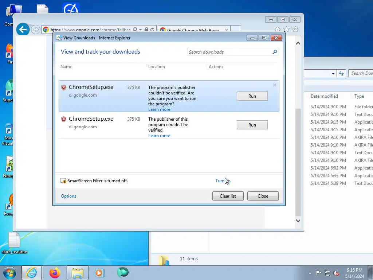Focus the Explorer Search Downloads field
373x280 pixels.
pos(361,73)
